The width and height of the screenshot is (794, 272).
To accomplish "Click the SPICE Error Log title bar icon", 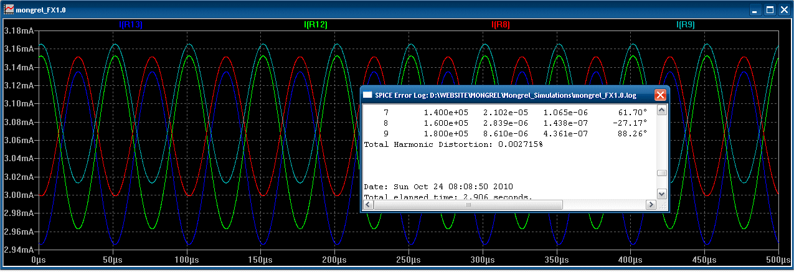I will (x=368, y=95).
